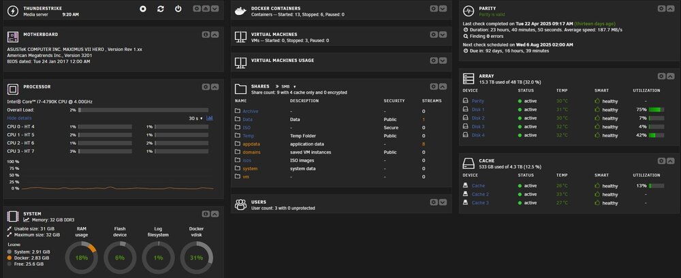
Task: Click Disk 1 utilization bar at 75%
Action: pos(656,109)
